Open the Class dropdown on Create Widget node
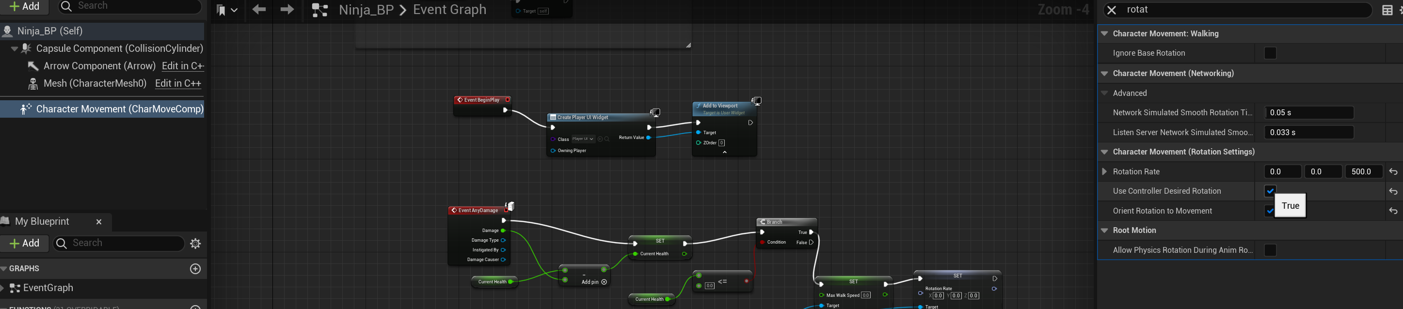Image resolution: width=1403 pixels, height=309 pixels. [583, 139]
